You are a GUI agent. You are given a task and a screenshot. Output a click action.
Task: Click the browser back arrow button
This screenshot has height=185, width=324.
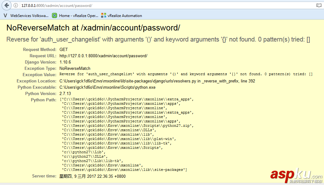coord(7,5)
